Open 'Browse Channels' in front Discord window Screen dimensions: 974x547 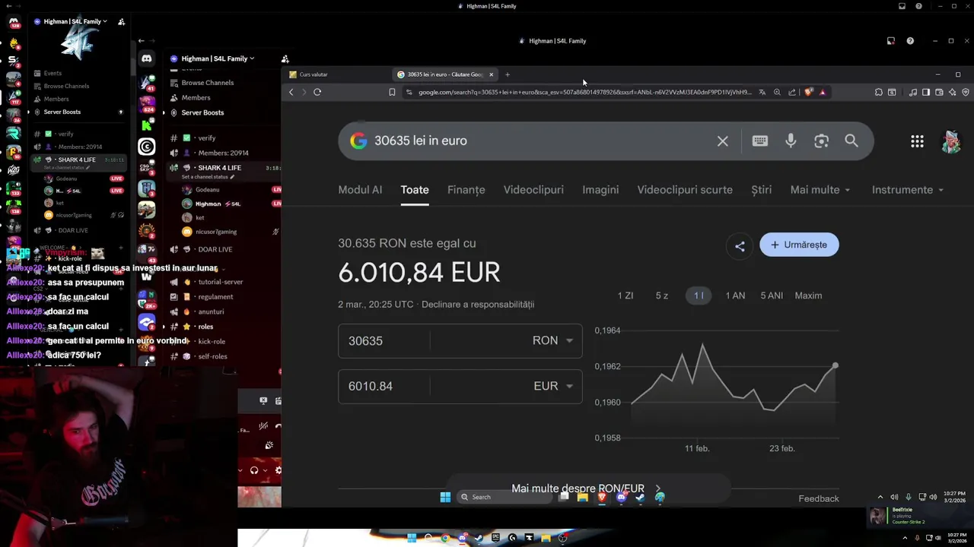[x=208, y=83]
